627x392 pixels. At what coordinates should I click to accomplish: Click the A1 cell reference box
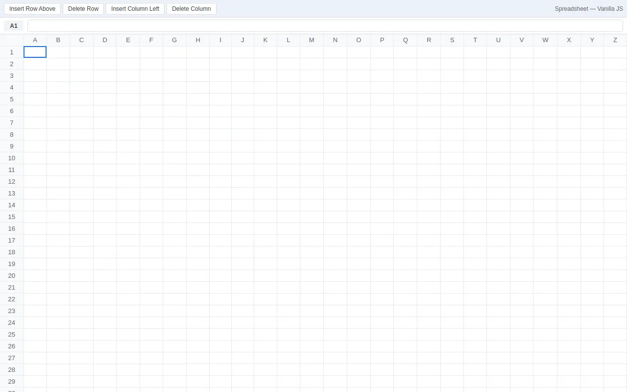tap(14, 26)
